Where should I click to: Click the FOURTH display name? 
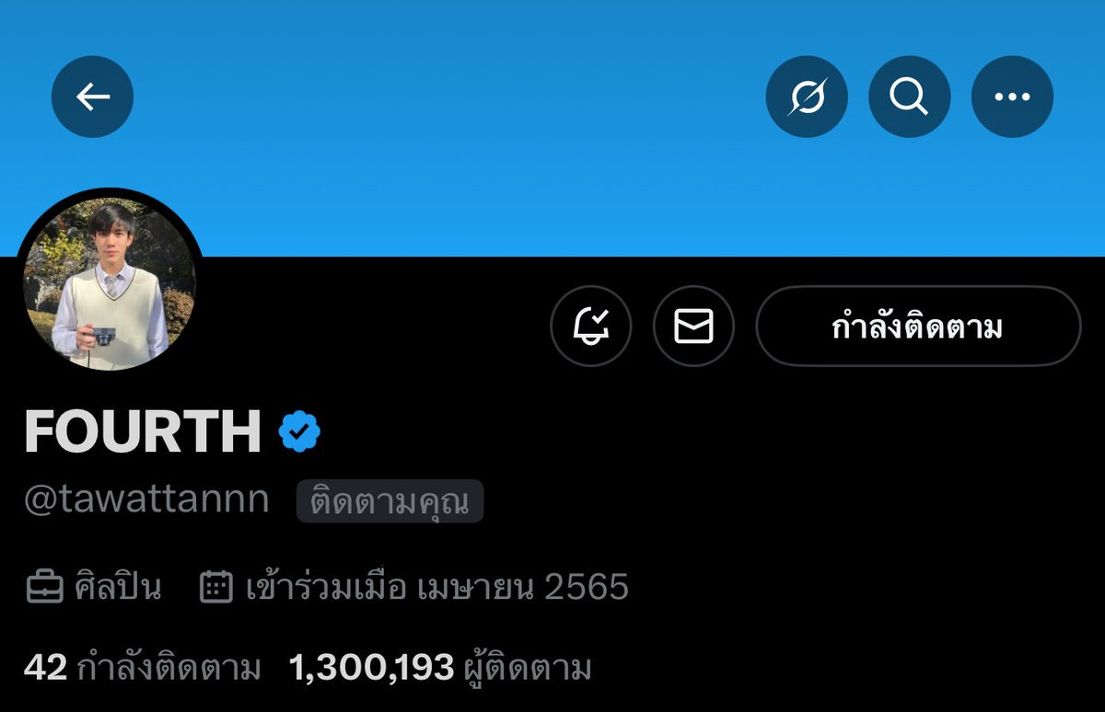(x=144, y=431)
